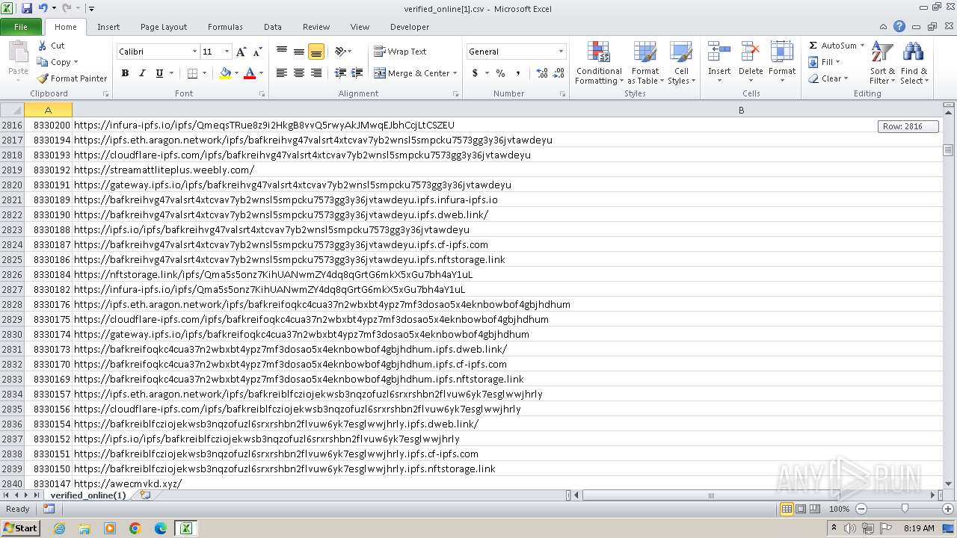Click Increase Decimal icon
Viewport: 957px width, 538px height.
click(542, 73)
